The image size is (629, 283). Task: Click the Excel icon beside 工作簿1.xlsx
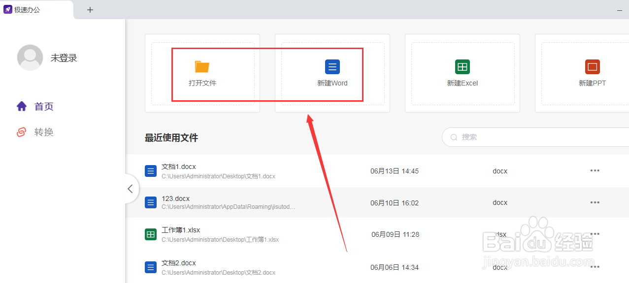pyautogui.click(x=150, y=234)
